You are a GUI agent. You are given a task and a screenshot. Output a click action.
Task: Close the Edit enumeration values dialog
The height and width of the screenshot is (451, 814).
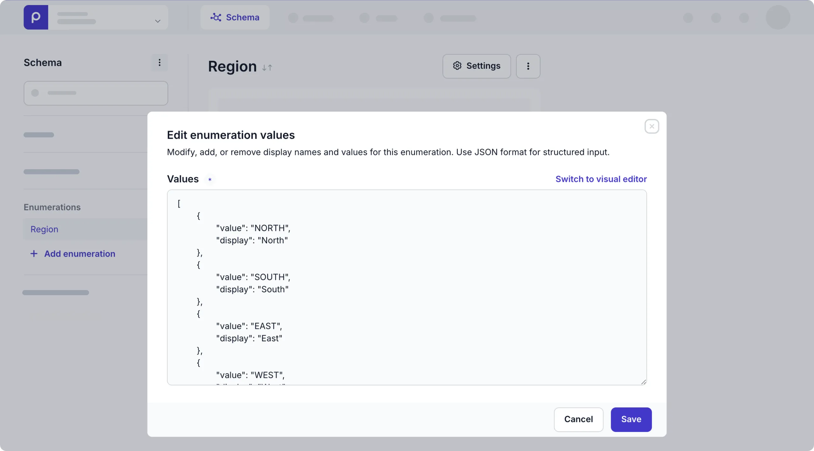tap(652, 126)
